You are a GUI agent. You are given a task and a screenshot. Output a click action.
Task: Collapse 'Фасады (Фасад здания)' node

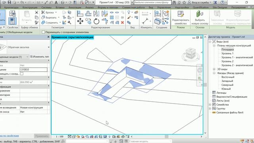pyautogui.click(x=214, y=73)
